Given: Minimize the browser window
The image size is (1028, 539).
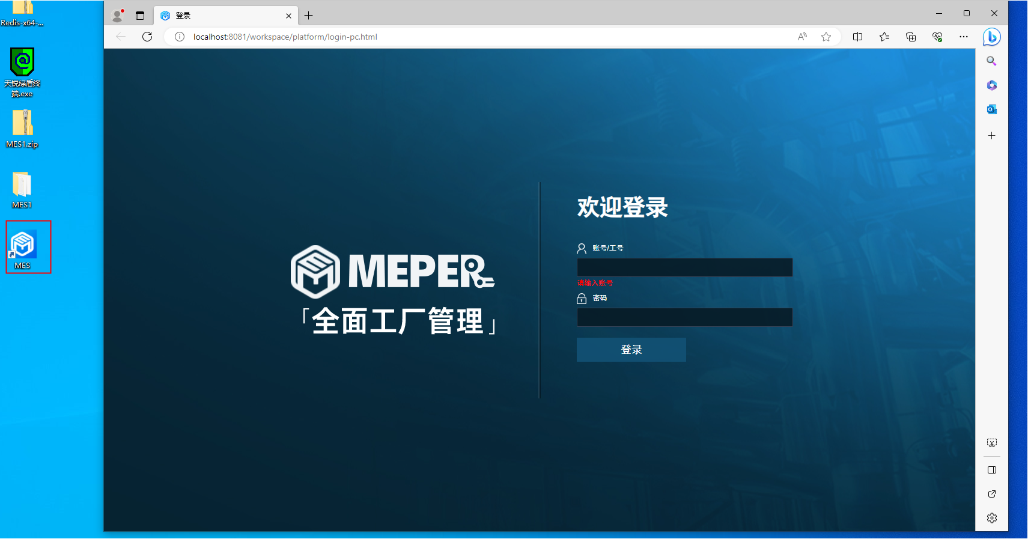Looking at the screenshot, I should click(939, 13).
